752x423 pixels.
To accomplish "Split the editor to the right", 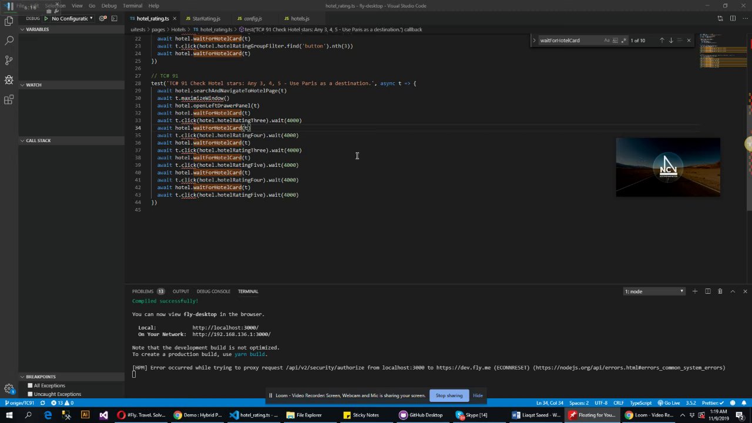I will 733,19.
